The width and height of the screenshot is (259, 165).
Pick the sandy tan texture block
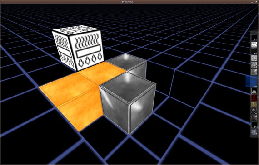click(x=254, y=105)
